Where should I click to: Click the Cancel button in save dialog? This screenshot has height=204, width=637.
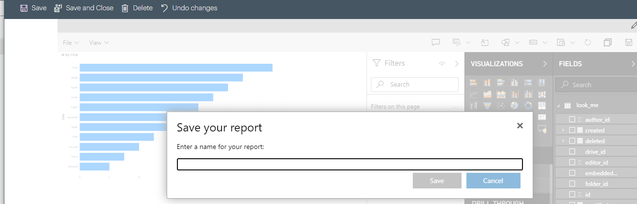click(493, 181)
